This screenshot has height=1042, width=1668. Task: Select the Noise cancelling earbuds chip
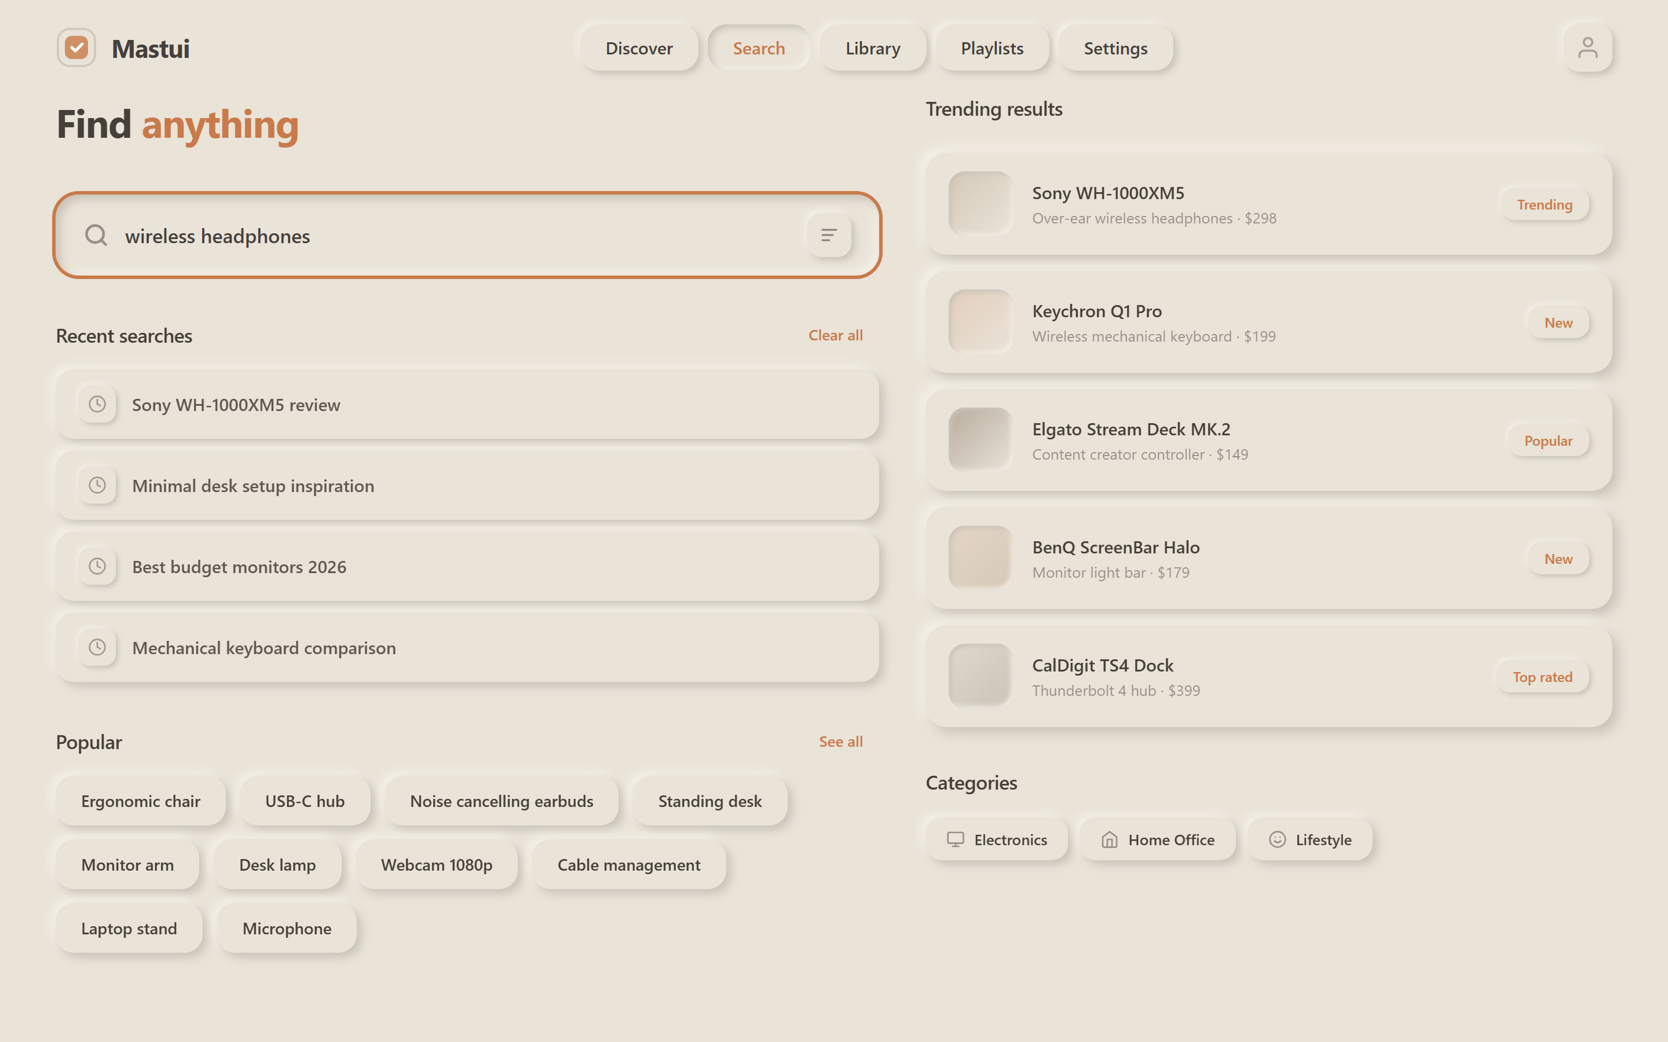[501, 802]
